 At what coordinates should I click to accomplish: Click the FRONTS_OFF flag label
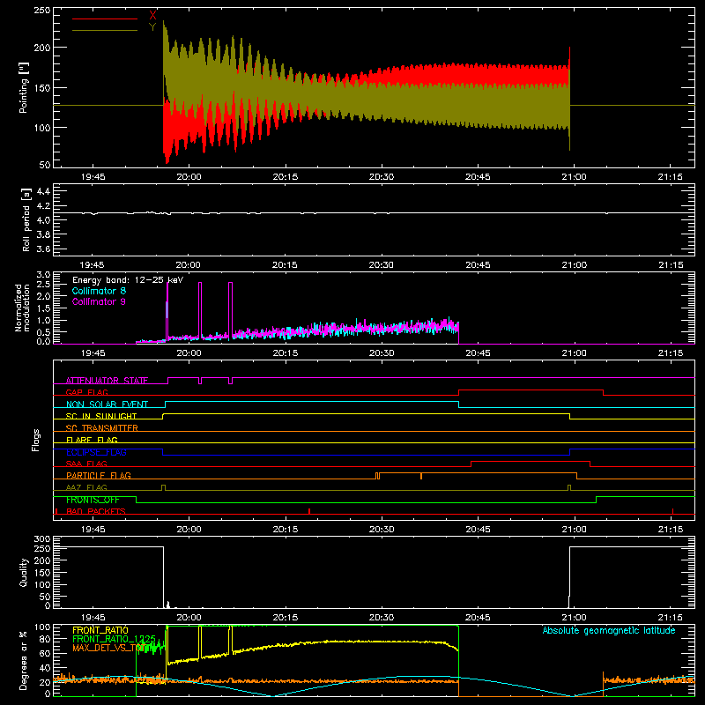point(93,500)
